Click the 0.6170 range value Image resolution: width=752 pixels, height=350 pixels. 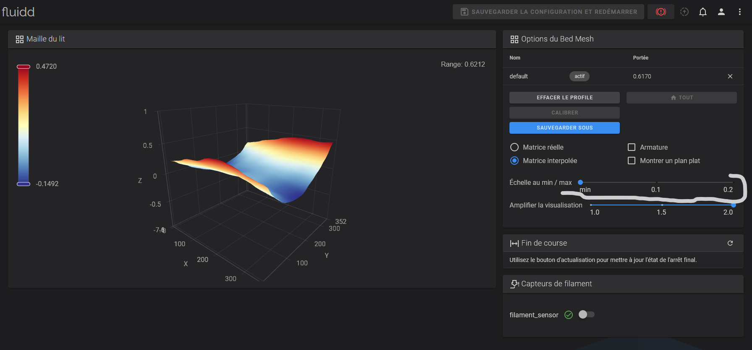pyautogui.click(x=642, y=76)
